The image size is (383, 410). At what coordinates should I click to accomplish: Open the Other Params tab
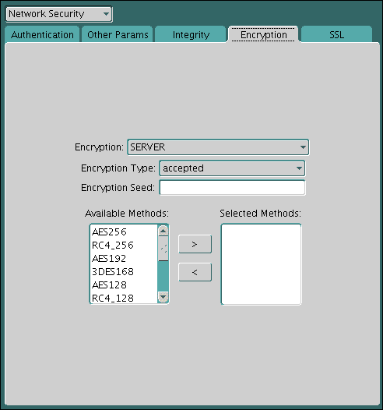coord(118,35)
